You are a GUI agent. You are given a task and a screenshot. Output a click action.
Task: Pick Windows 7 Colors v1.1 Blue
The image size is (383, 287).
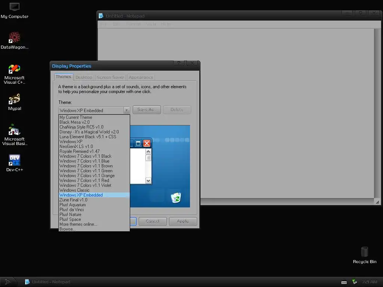click(x=94, y=161)
